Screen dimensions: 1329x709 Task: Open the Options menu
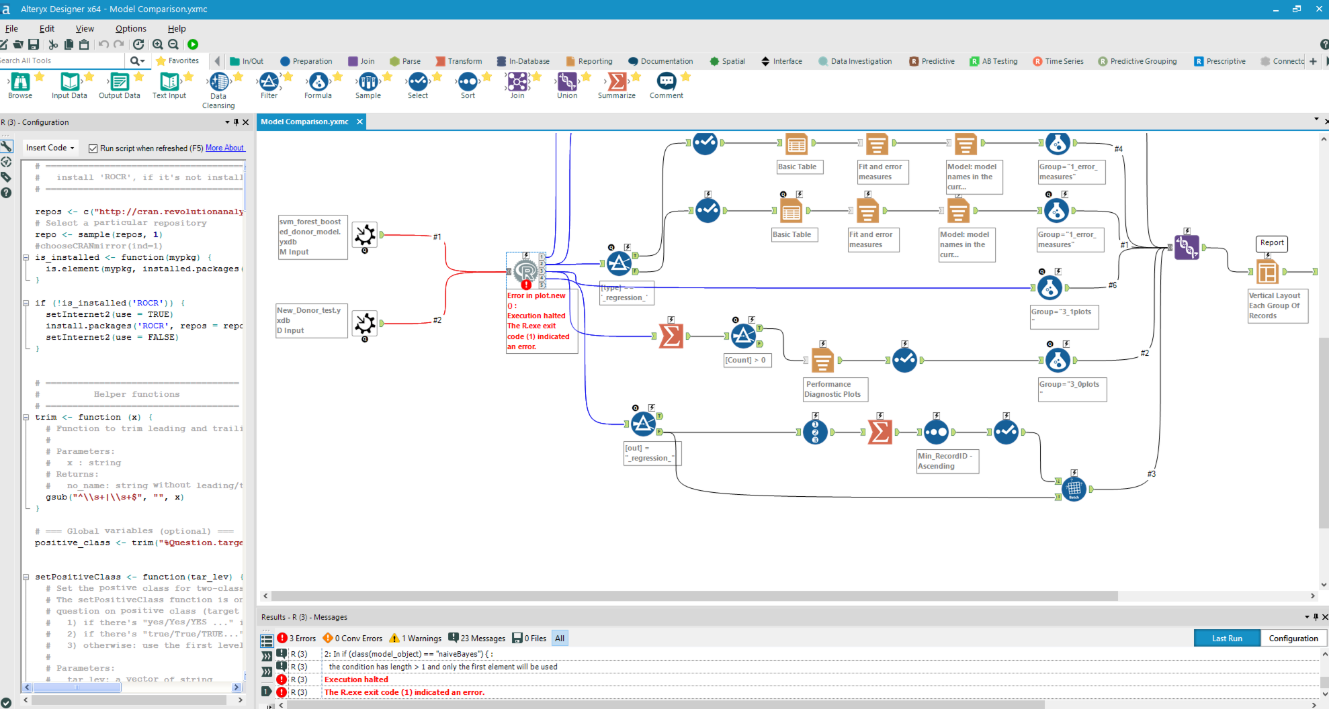click(x=130, y=28)
